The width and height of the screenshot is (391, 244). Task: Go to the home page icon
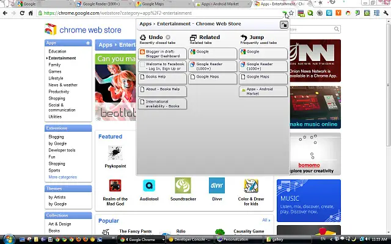click(31, 13)
